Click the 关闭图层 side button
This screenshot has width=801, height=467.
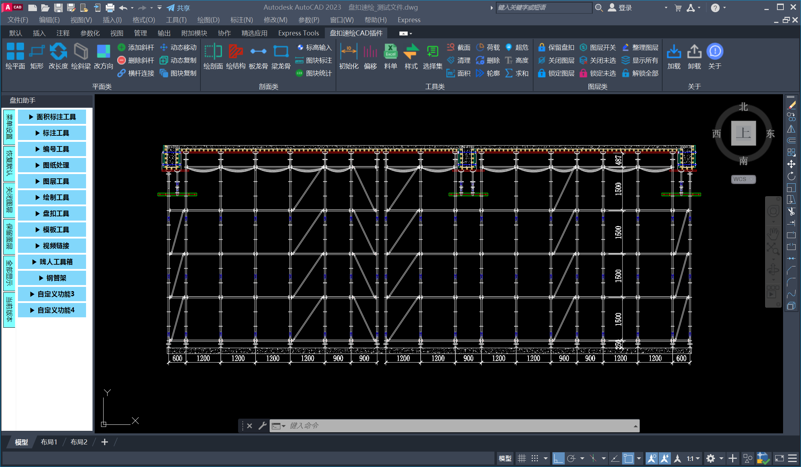(x=9, y=200)
